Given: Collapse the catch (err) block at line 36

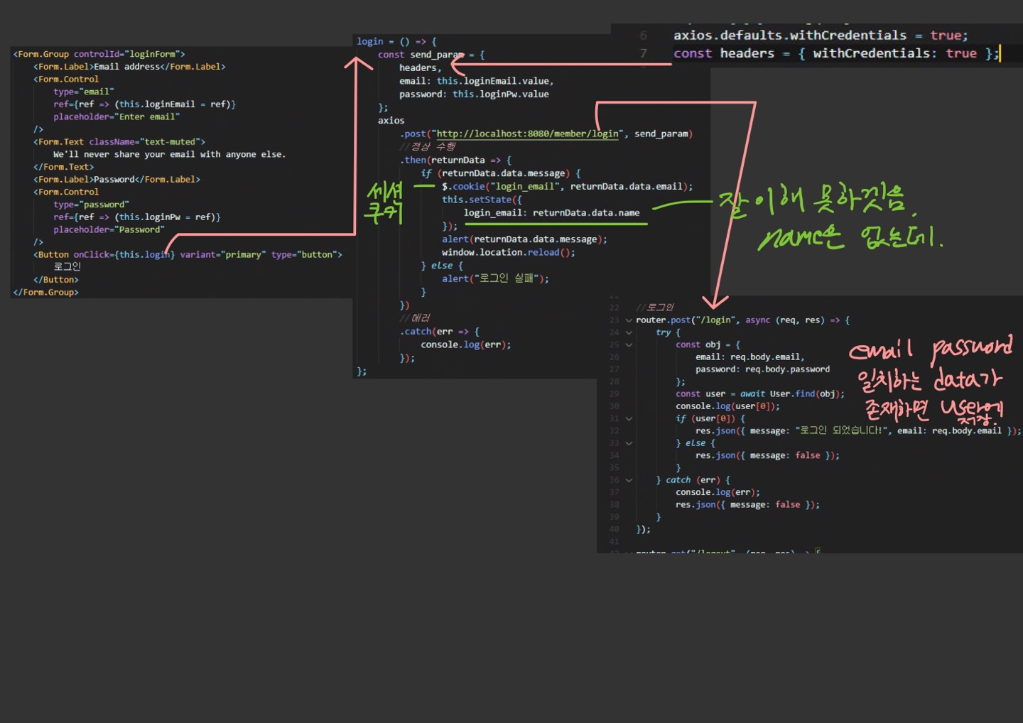Looking at the screenshot, I should coord(629,480).
